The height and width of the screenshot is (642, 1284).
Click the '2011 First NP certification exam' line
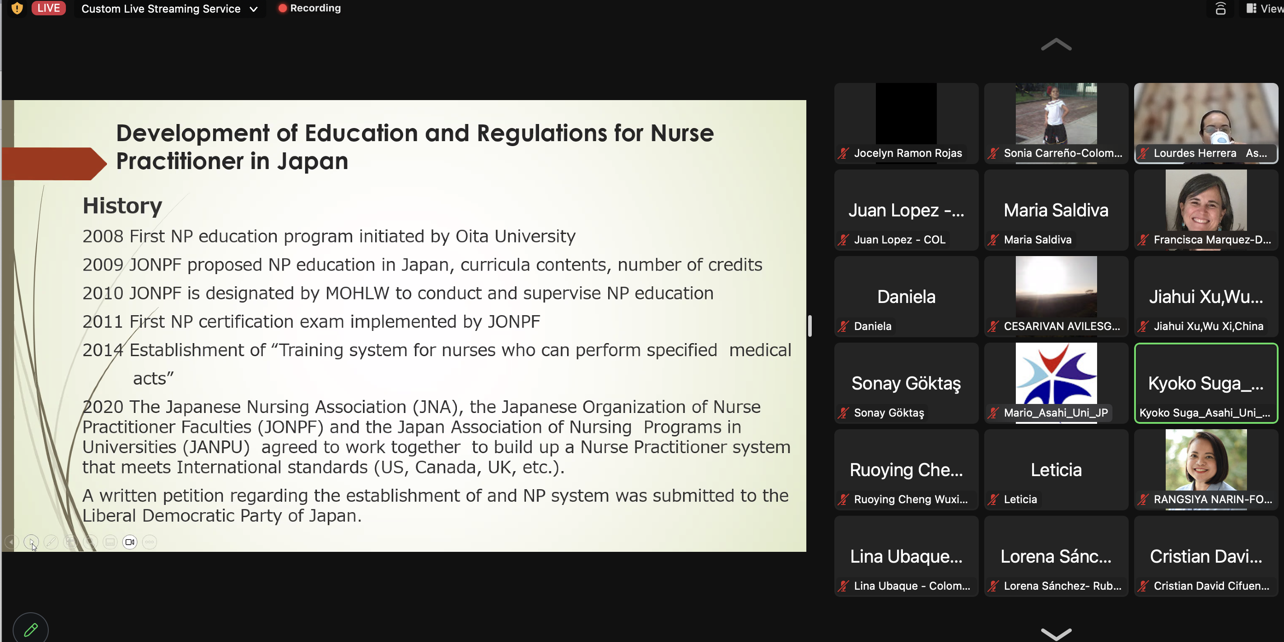click(x=311, y=322)
